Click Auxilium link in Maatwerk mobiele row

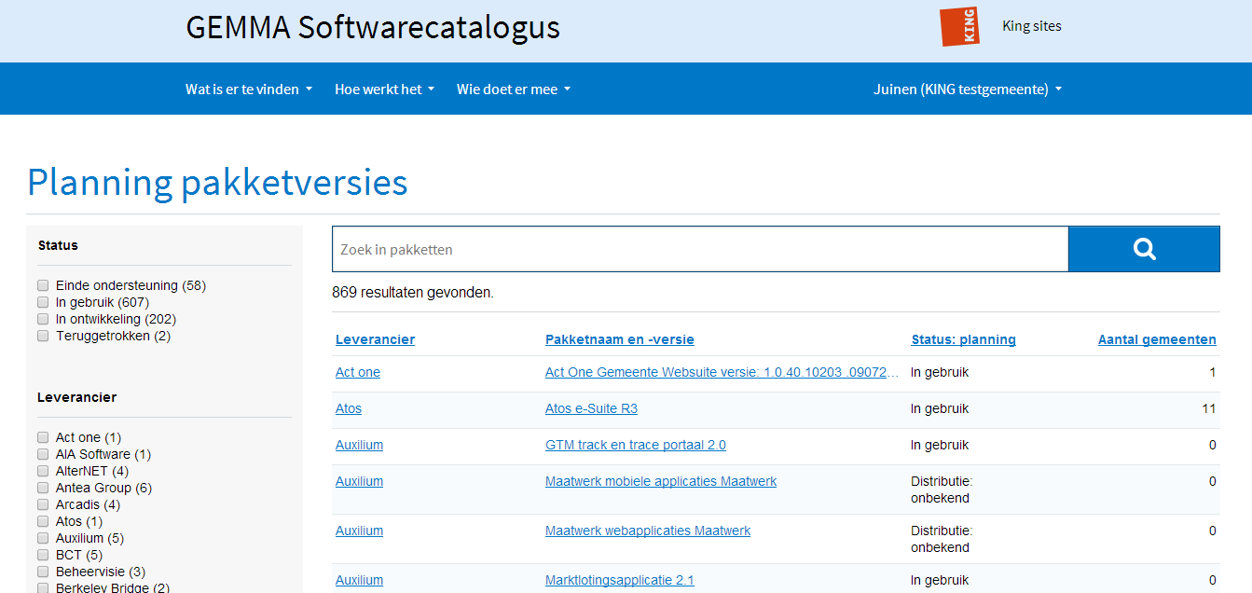pyautogui.click(x=359, y=481)
